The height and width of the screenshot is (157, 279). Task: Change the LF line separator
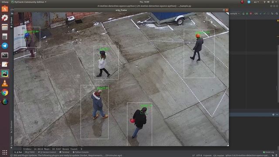pos(193,155)
